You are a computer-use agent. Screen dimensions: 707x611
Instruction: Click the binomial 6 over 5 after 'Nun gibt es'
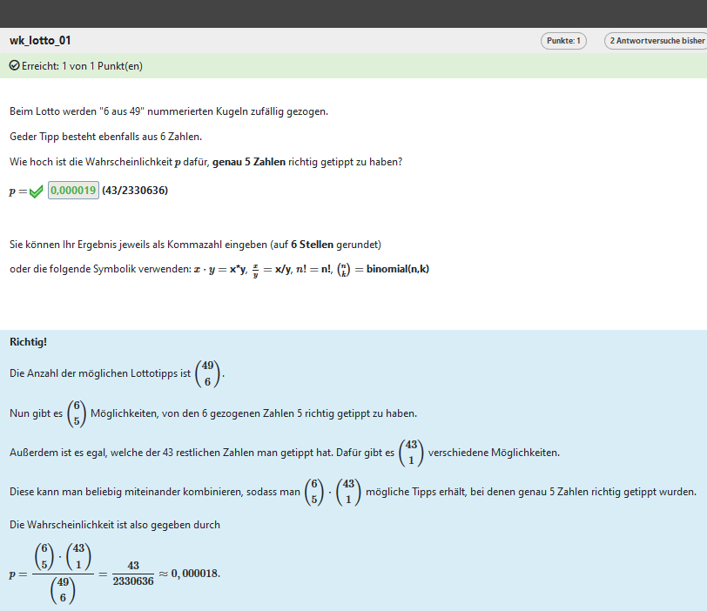(77, 413)
